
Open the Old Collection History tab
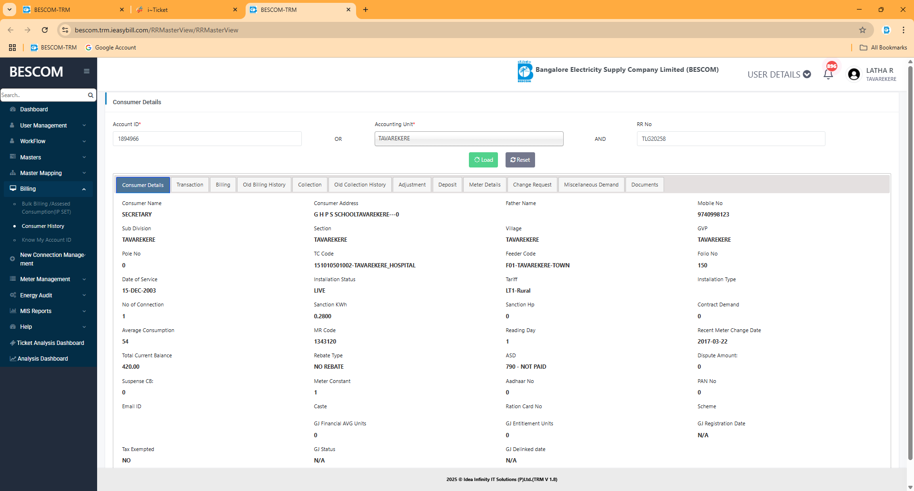[x=360, y=185]
